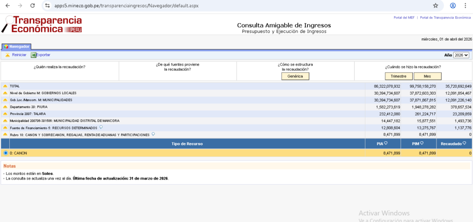This screenshot has width=473, height=222.
Task: Click the Excel icon beside Exportar
Action: pos(33,55)
